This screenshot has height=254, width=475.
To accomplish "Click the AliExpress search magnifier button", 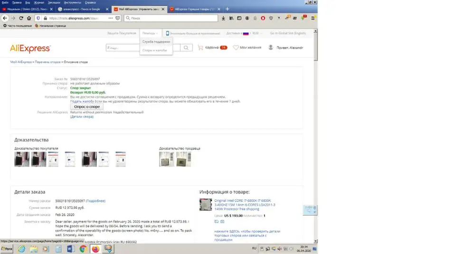I will (x=186, y=47).
